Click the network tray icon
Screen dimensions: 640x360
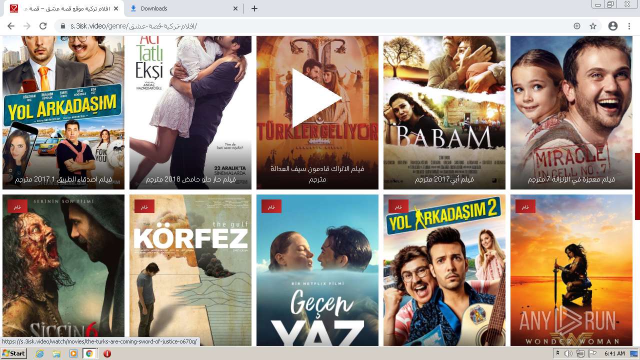(x=580, y=353)
